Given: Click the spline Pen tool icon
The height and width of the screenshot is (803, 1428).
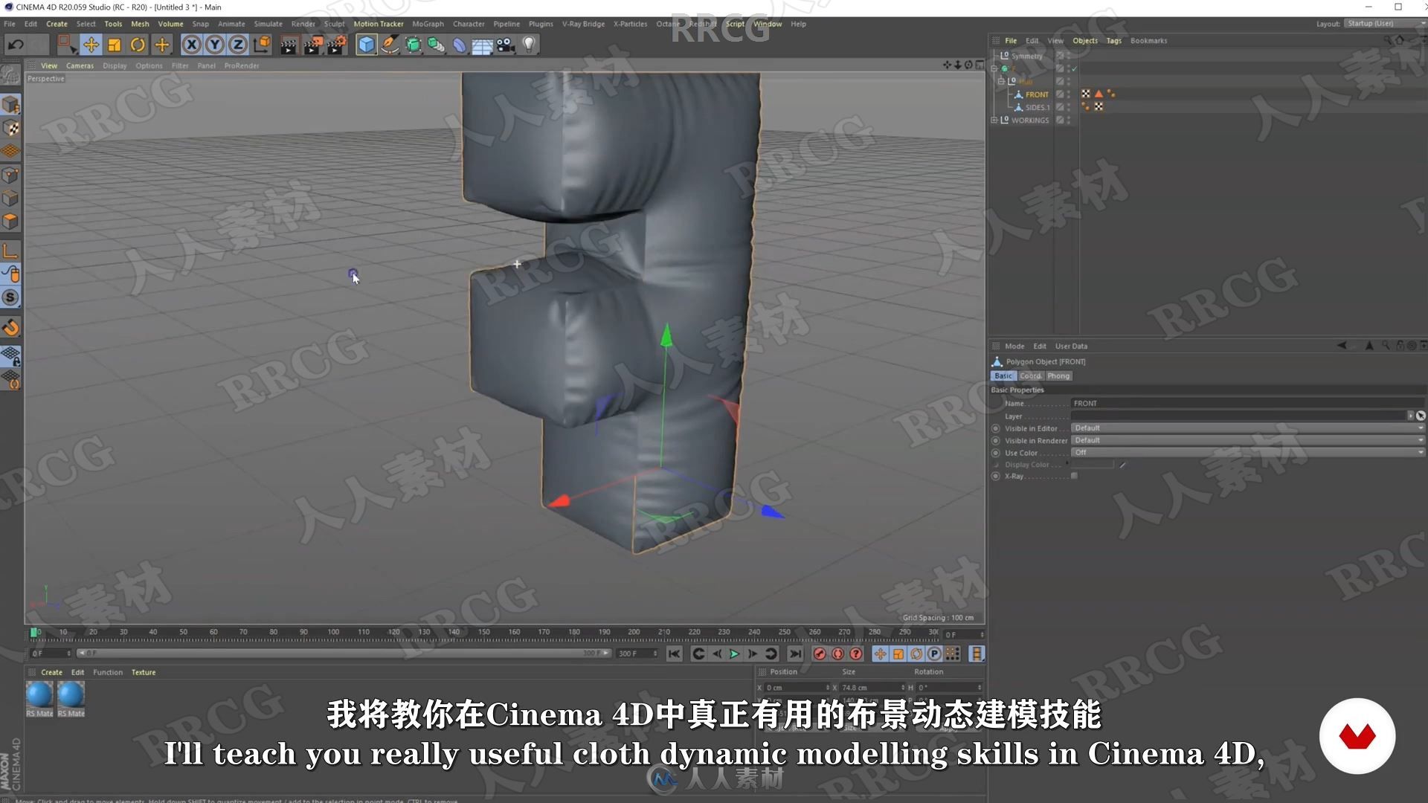Looking at the screenshot, I should pyautogui.click(x=390, y=45).
